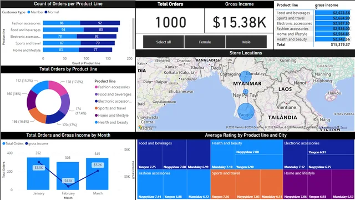Click the Mandalay bubble on map

[246, 77]
